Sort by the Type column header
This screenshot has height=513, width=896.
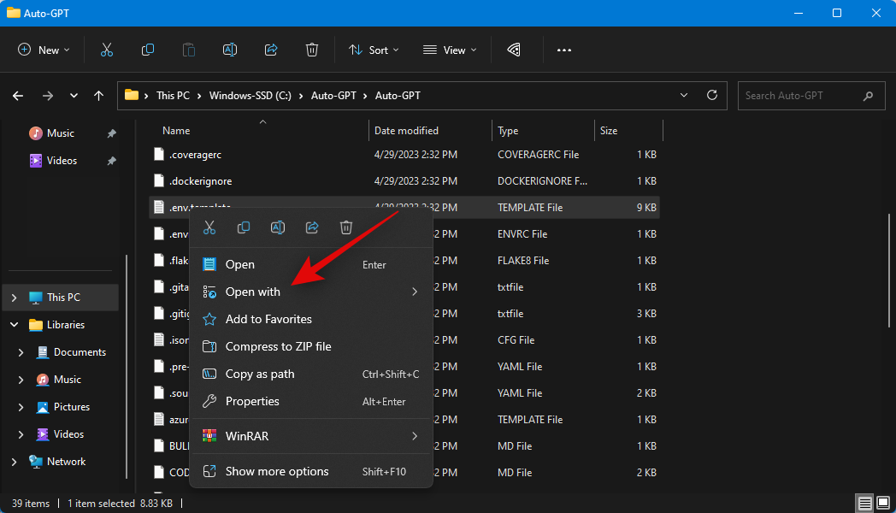pos(508,131)
